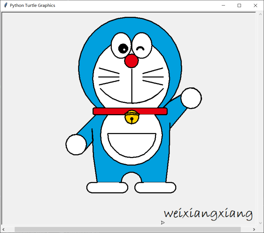
Task: Click the horizontal scrollbar thumb
Action: [x=127, y=229]
